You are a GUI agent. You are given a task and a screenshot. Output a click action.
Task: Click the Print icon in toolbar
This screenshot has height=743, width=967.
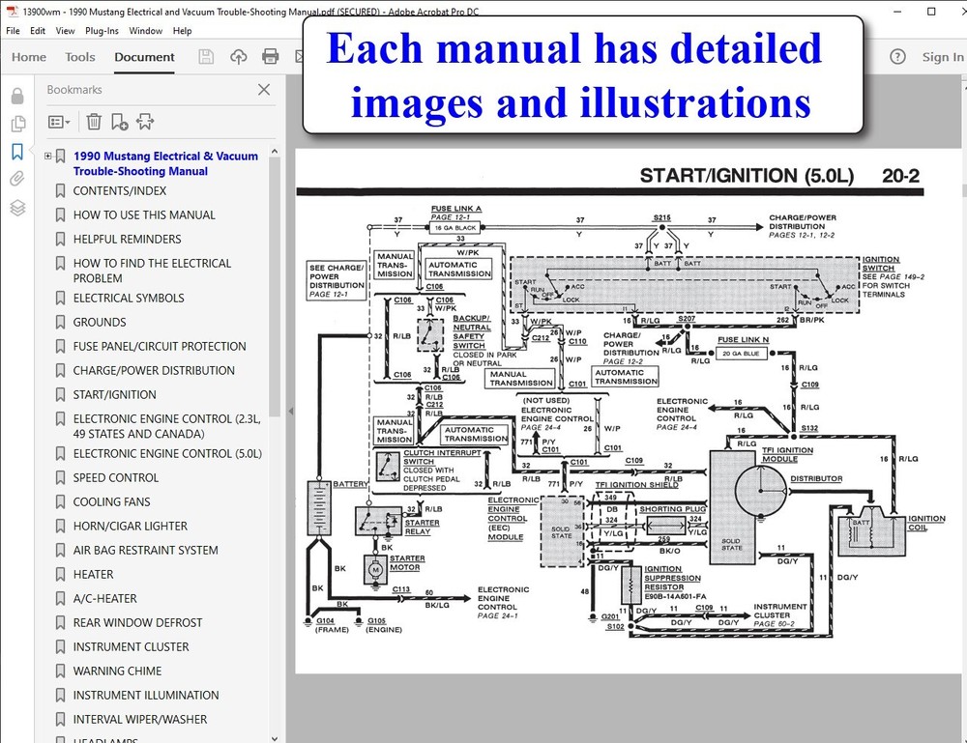(270, 57)
